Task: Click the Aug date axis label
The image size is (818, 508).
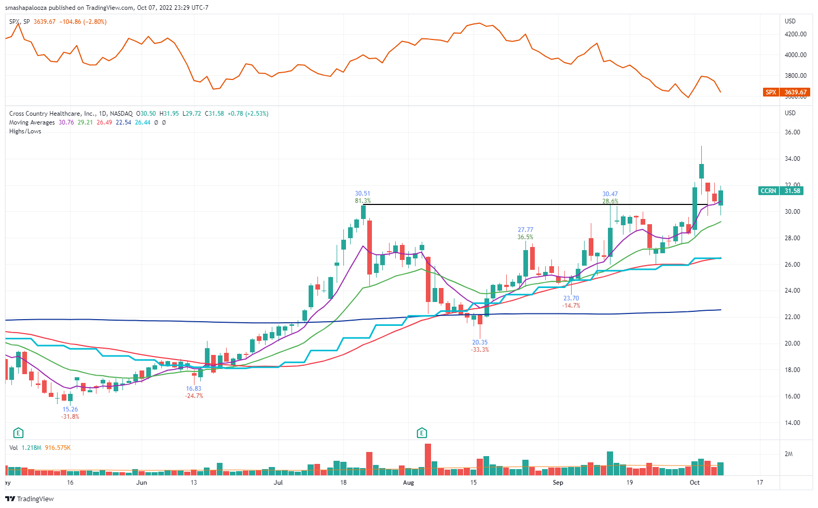Action: pos(408,483)
